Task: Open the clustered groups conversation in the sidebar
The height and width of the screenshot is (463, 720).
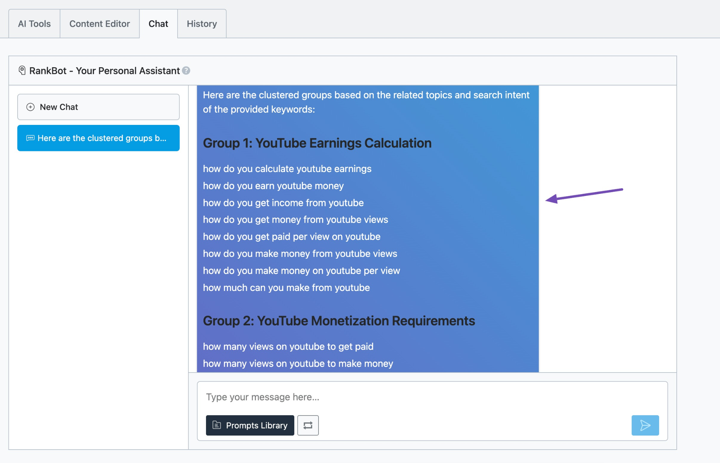Action: pos(98,138)
